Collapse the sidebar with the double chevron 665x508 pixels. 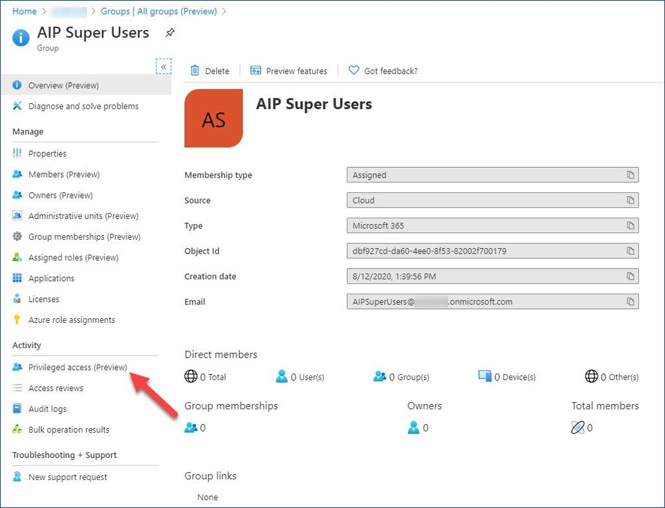tap(164, 67)
